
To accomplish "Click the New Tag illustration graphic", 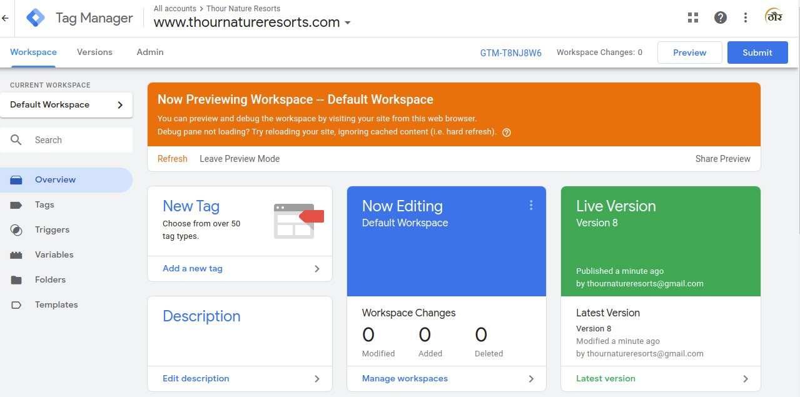I will coord(299,221).
